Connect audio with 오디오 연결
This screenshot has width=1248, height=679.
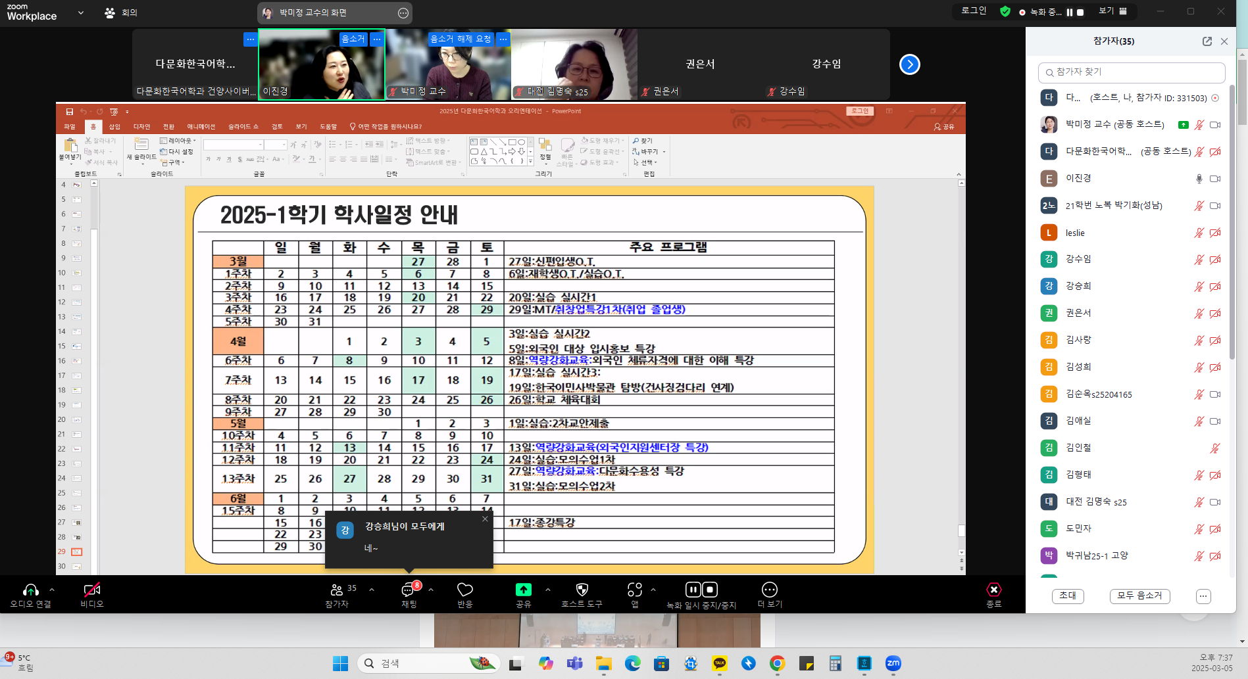click(30, 590)
